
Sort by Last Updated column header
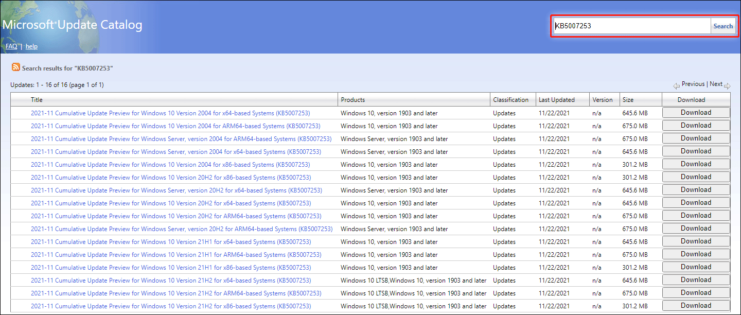tap(557, 100)
